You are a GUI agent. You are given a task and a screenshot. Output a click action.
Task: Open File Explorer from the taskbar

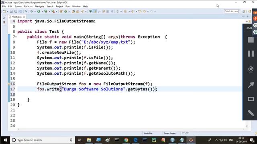[x=89, y=140]
